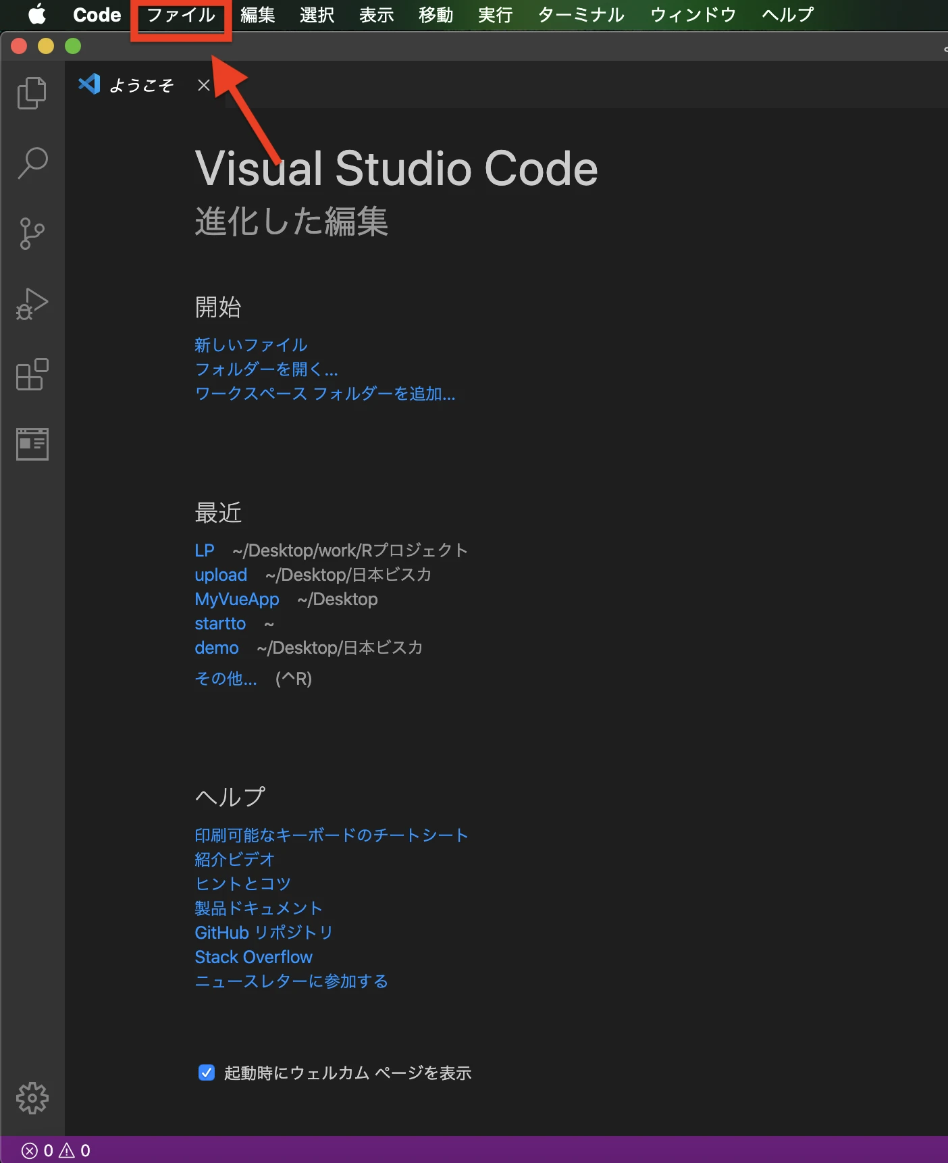Open the browser preview sidebar icon

[32, 444]
